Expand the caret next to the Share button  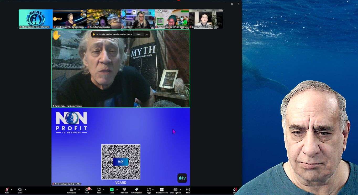point(117,189)
